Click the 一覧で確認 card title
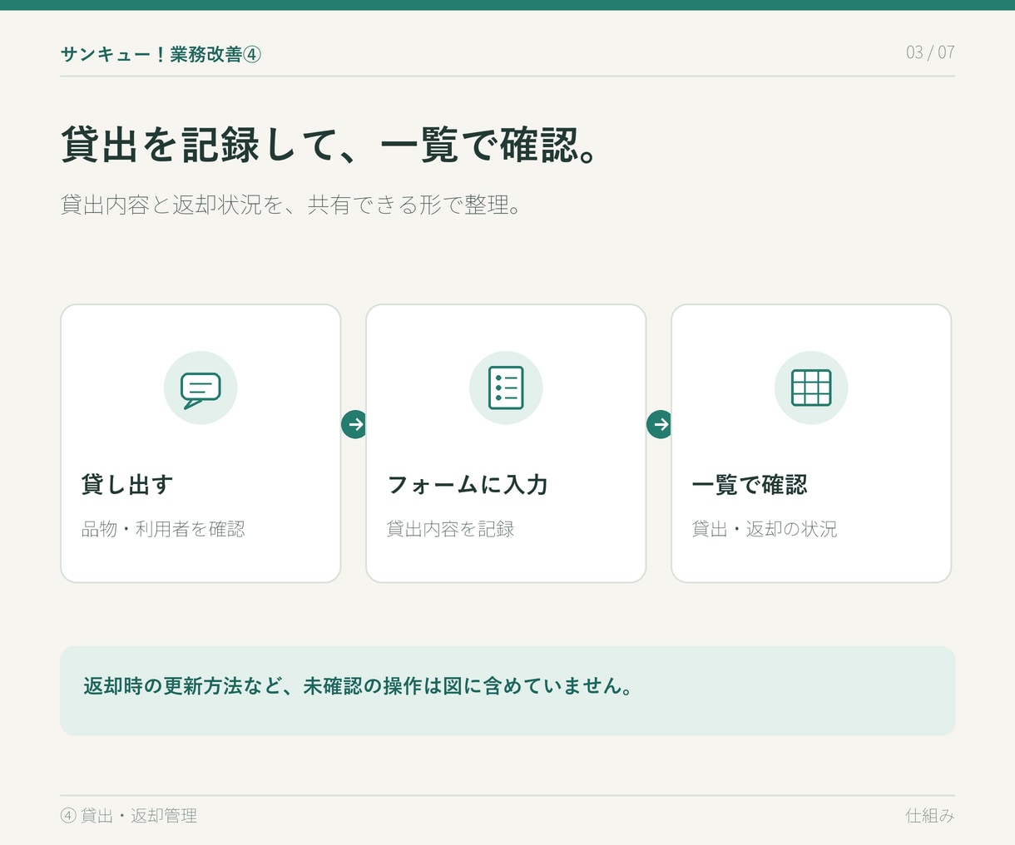Viewport: 1015px width, 845px height. [750, 485]
